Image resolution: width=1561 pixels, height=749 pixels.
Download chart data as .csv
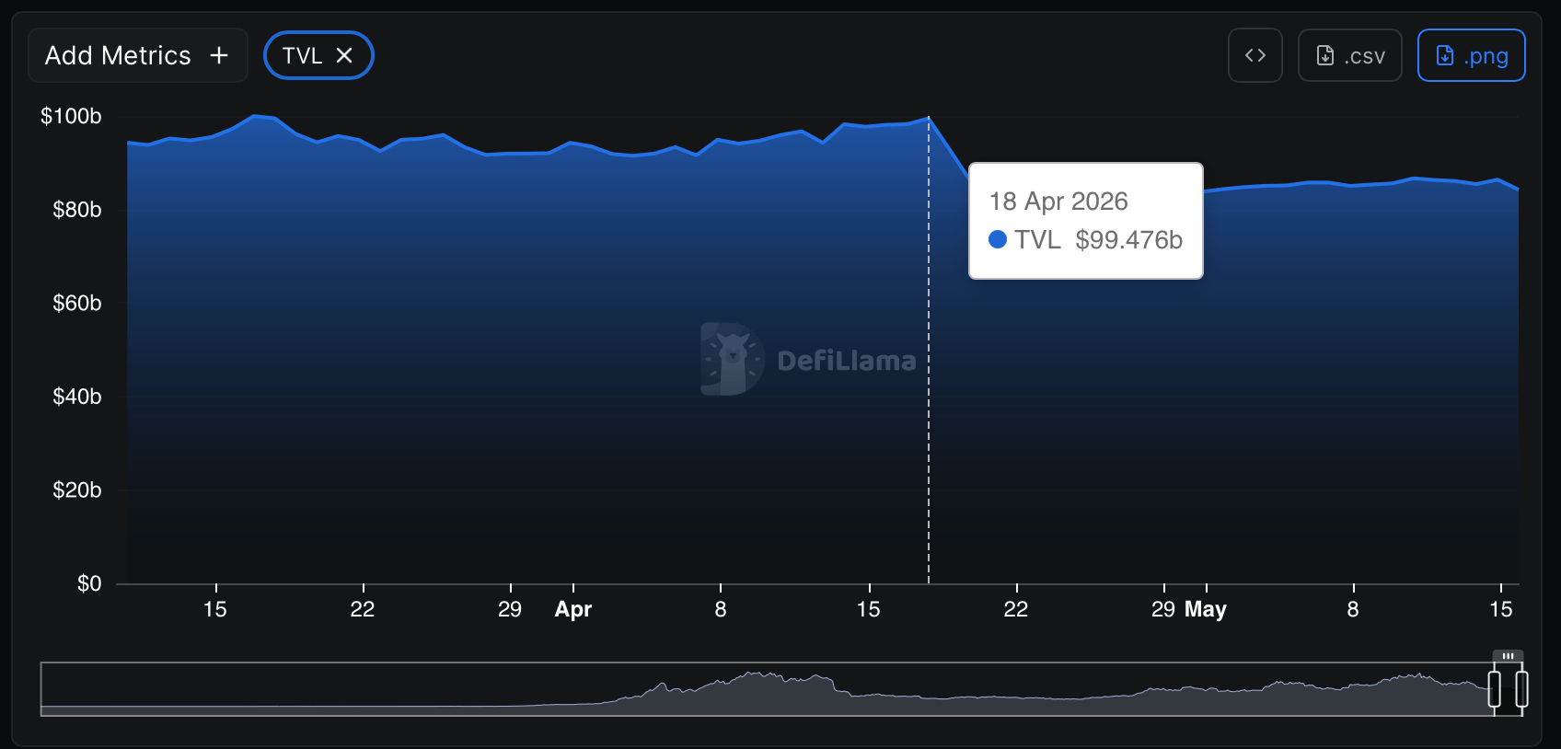point(1349,55)
